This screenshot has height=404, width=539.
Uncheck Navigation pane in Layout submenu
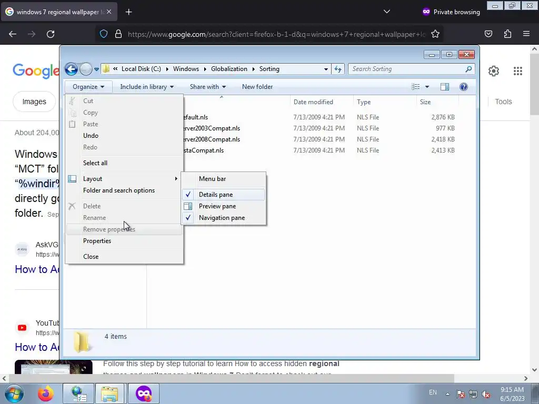coord(223,218)
